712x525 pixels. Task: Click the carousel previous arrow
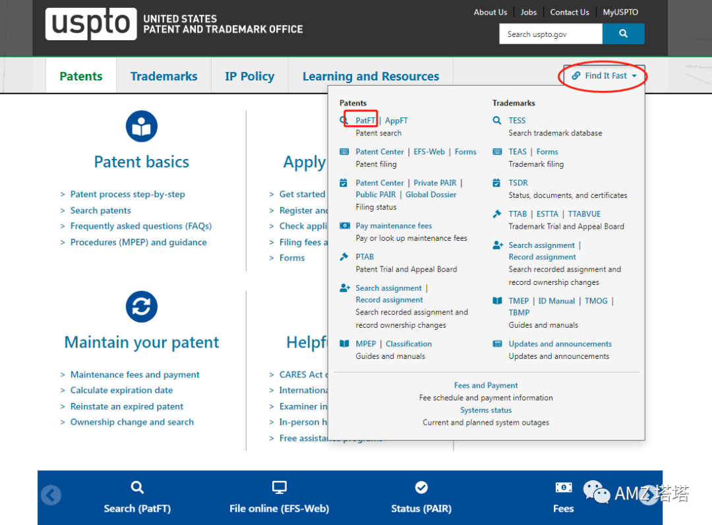51,495
